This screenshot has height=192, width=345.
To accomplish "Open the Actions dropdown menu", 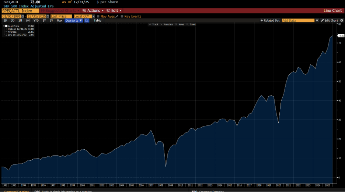I will 93,11.
